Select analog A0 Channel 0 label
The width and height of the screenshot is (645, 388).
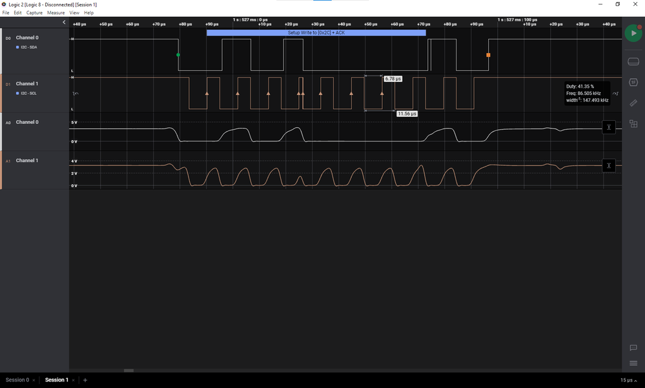(27, 122)
